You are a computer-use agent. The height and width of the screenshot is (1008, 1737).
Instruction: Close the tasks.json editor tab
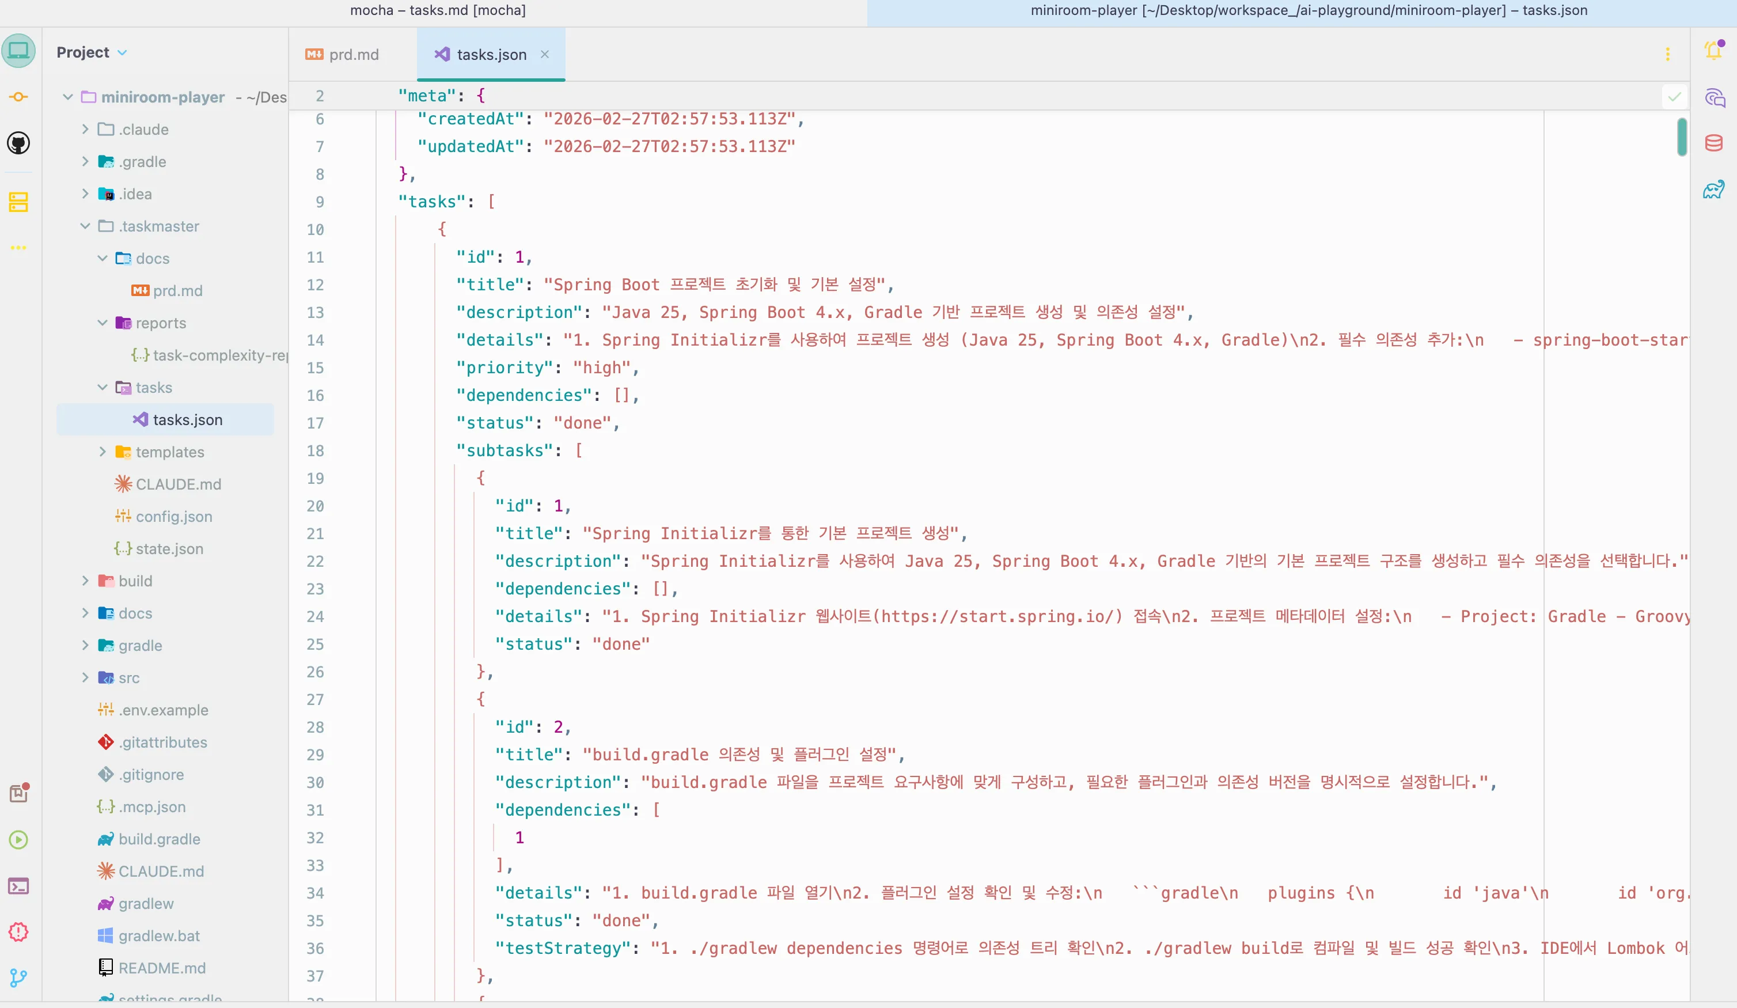pos(544,54)
